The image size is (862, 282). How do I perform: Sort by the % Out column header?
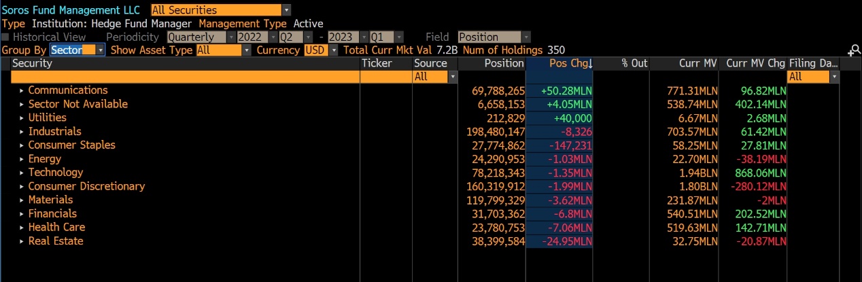[621, 63]
